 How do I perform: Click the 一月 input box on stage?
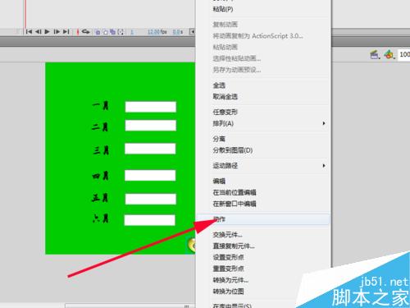151,107
